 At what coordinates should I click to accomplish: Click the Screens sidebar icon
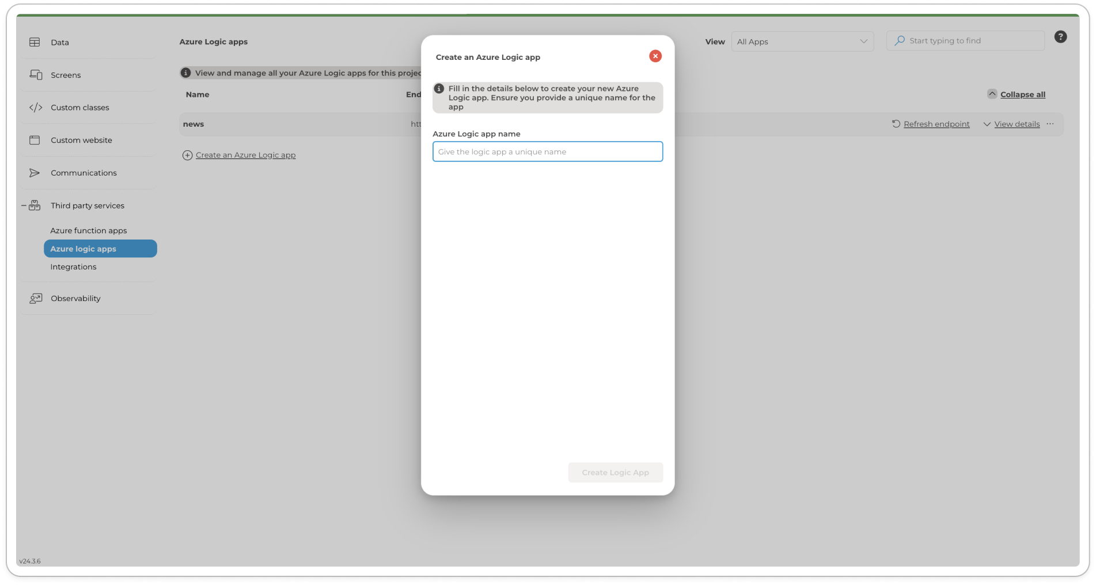tap(36, 75)
